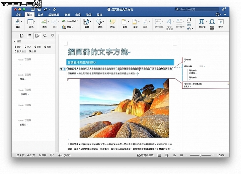Open the 常用 (Home) tab
The height and width of the screenshot is (174, 241).
click(19, 15)
